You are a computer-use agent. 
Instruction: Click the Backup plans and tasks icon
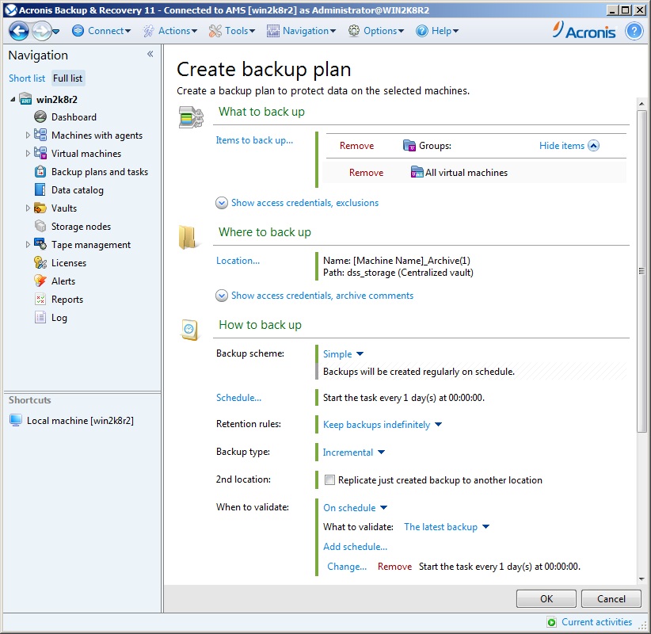pyautogui.click(x=40, y=172)
